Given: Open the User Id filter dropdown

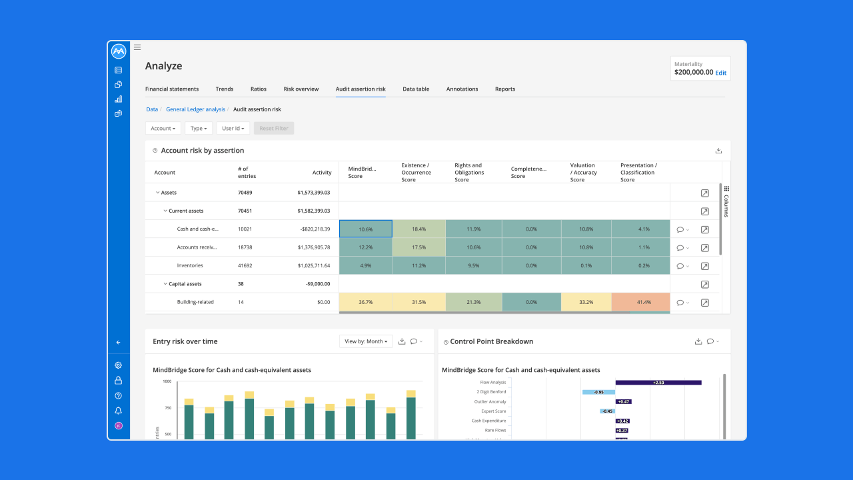Looking at the screenshot, I should tap(233, 128).
